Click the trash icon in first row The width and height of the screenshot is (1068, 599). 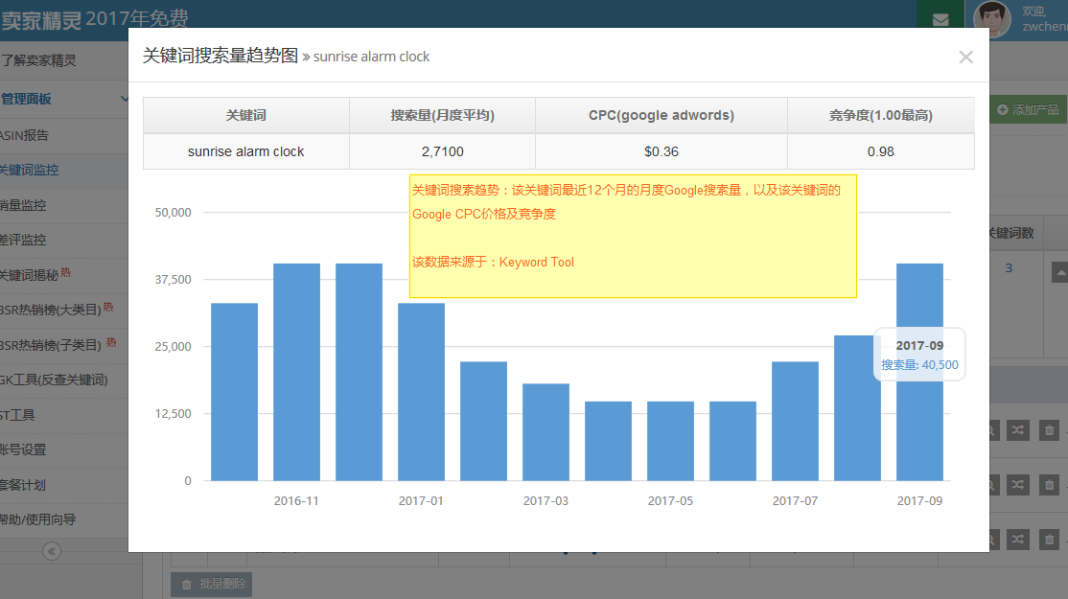pos(1049,431)
